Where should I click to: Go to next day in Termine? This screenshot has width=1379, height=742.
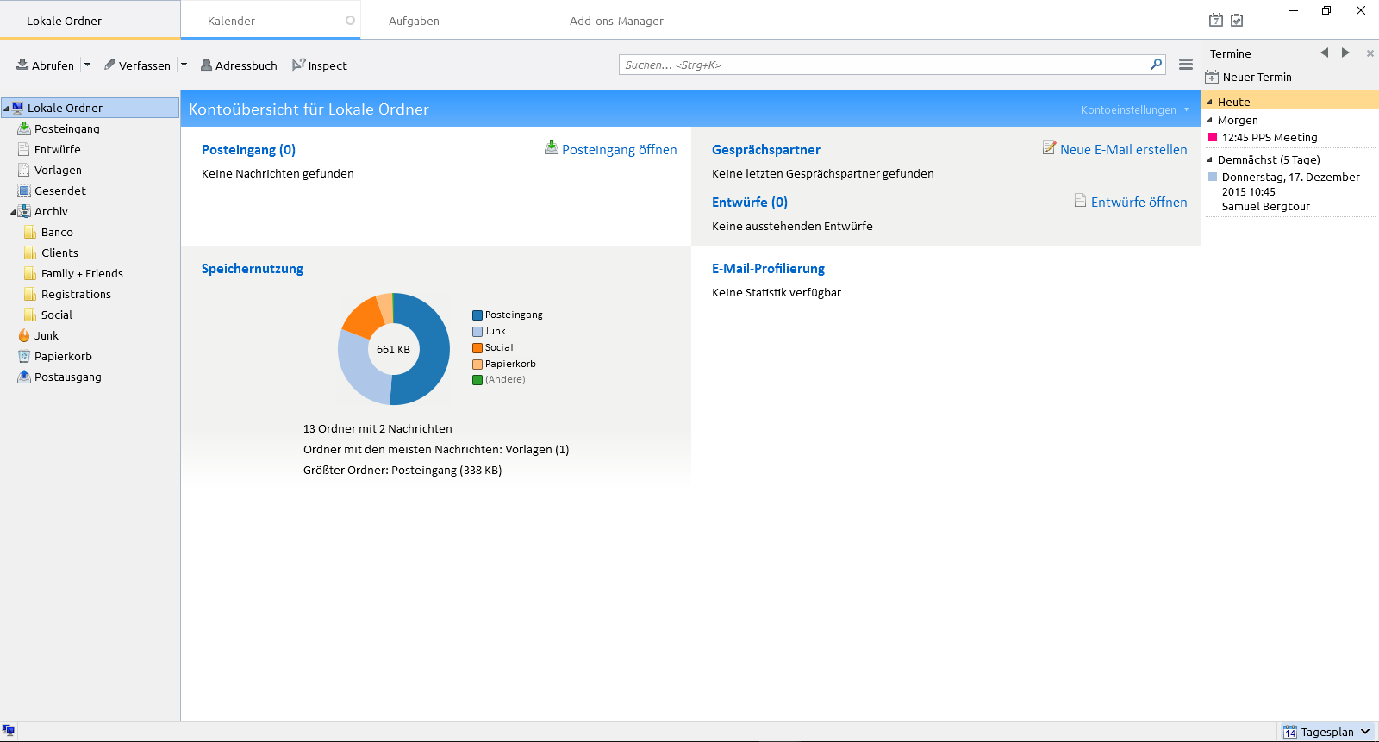click(x=1345, y=53)
